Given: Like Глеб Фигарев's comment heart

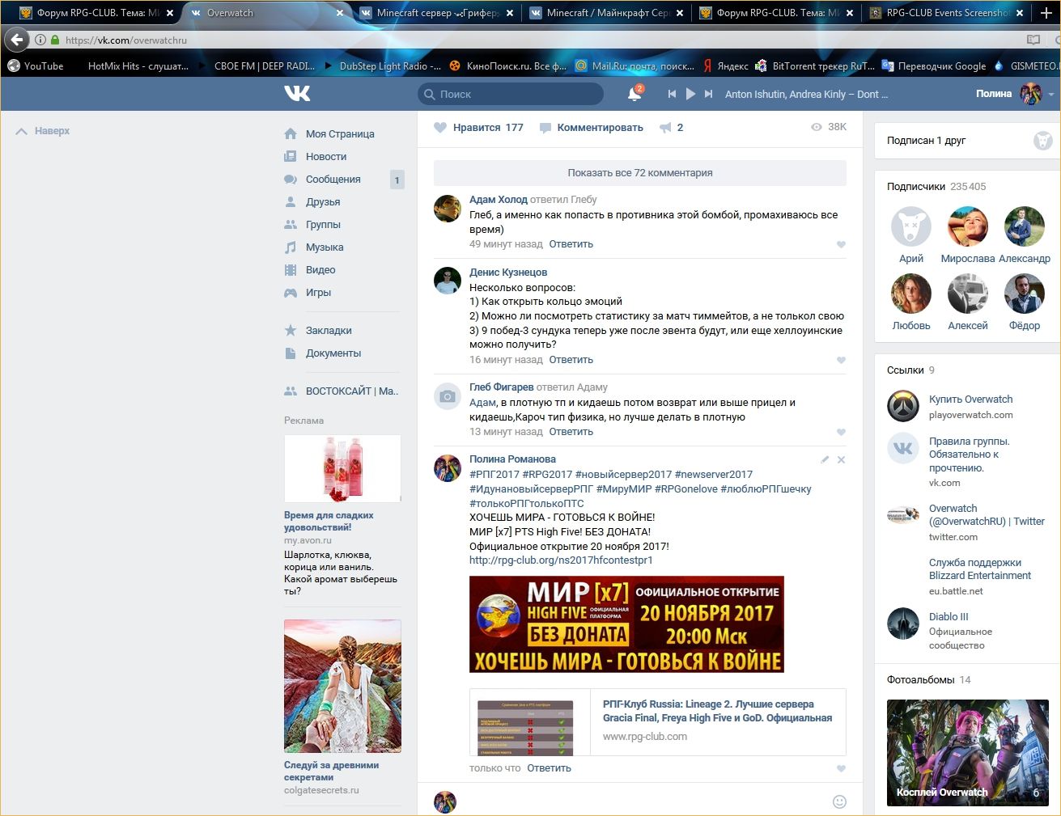Looking at the screenshot, I should 841,432.
